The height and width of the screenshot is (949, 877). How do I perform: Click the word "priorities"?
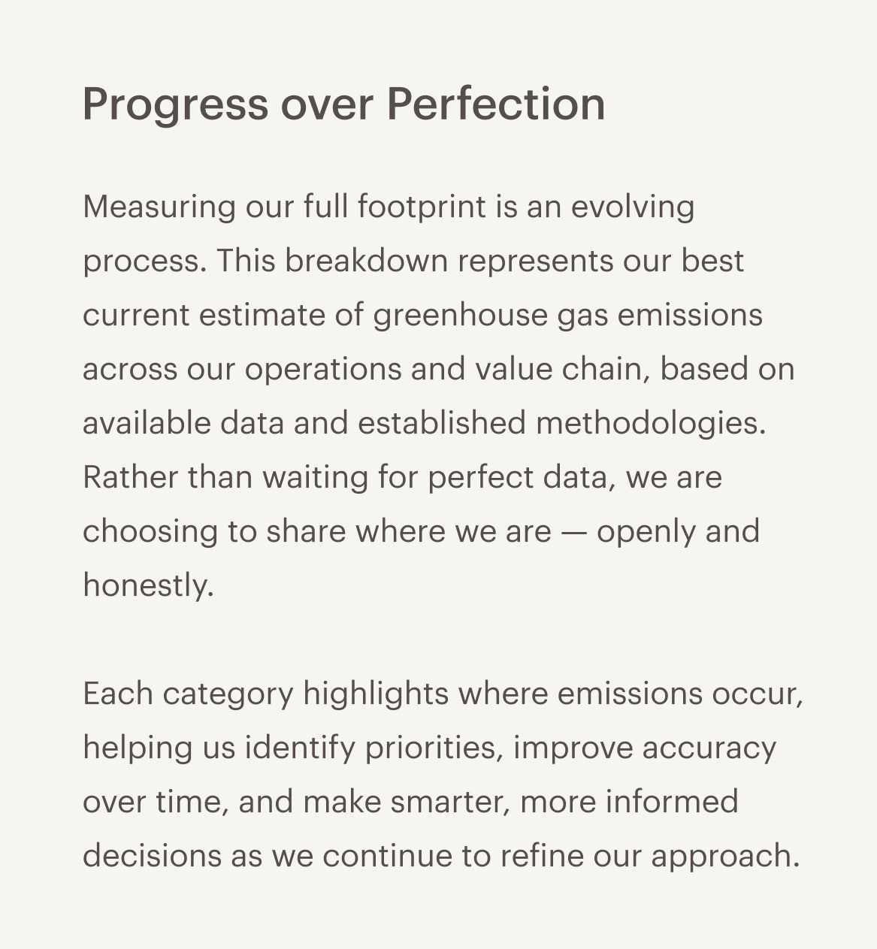click(434, 748)
